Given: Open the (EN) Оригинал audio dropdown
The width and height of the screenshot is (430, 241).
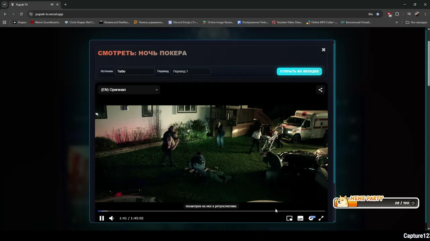Looking at the screenshot, I should (x=129, y=90).
